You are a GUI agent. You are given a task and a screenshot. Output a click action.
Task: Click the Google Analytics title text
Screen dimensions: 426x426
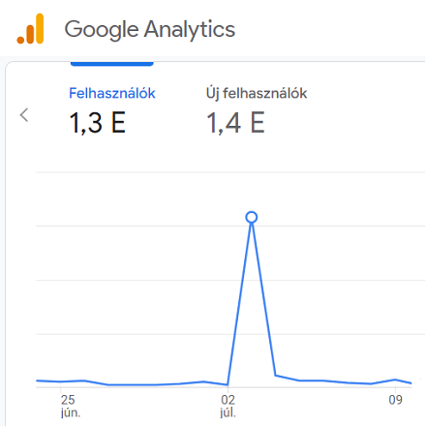pos(150,29)
